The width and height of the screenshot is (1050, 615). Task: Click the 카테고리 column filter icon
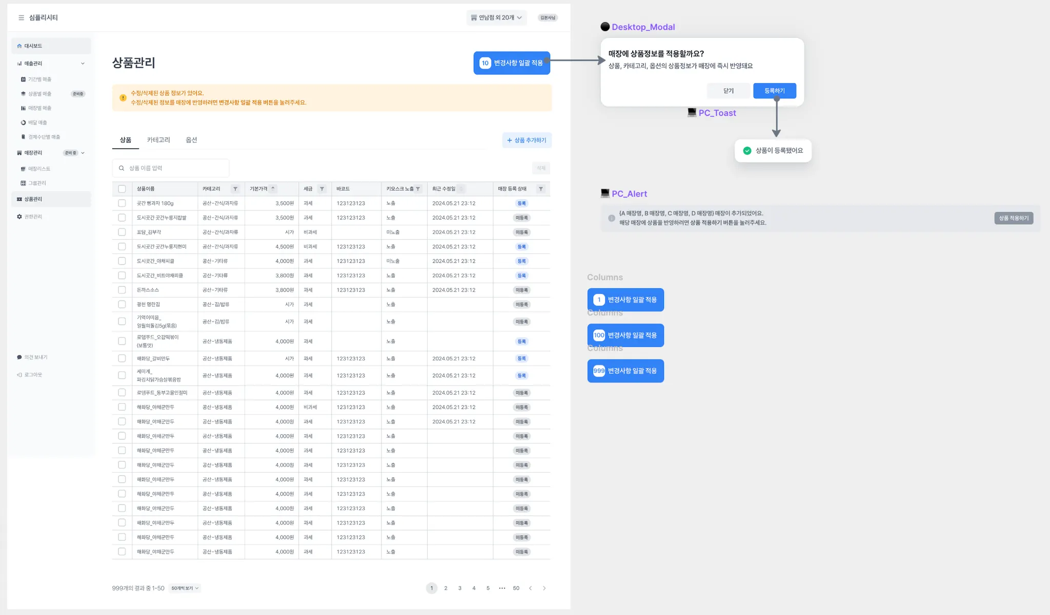pyautogui.click(x=235, y=189)
